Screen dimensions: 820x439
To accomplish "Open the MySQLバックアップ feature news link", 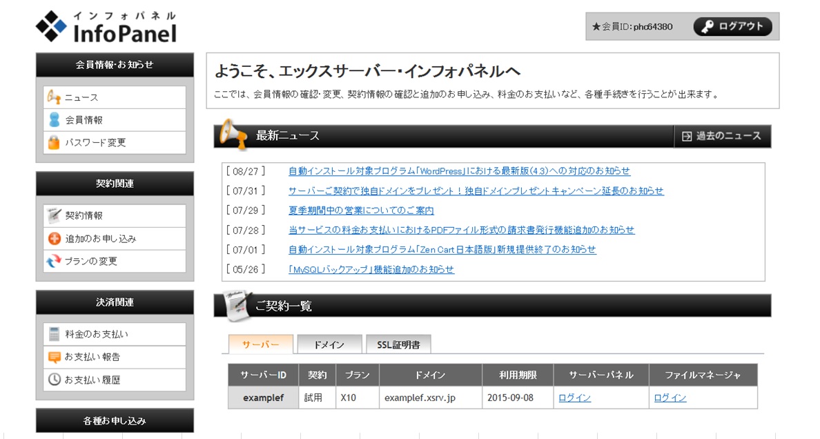I will pyautogui.click(x=371, y=269).
